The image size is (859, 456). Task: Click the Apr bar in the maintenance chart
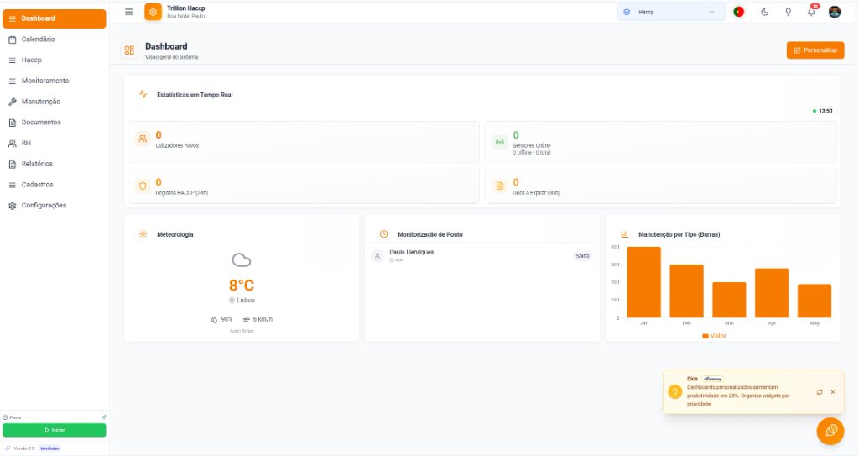pyautogui.click(x=772, y=293)
